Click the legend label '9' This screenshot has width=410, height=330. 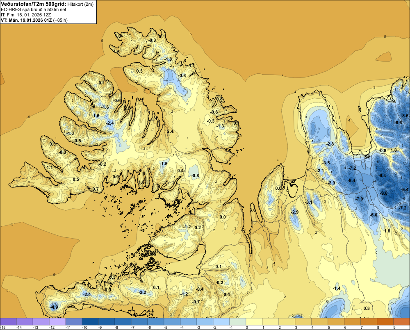point(394,327)
